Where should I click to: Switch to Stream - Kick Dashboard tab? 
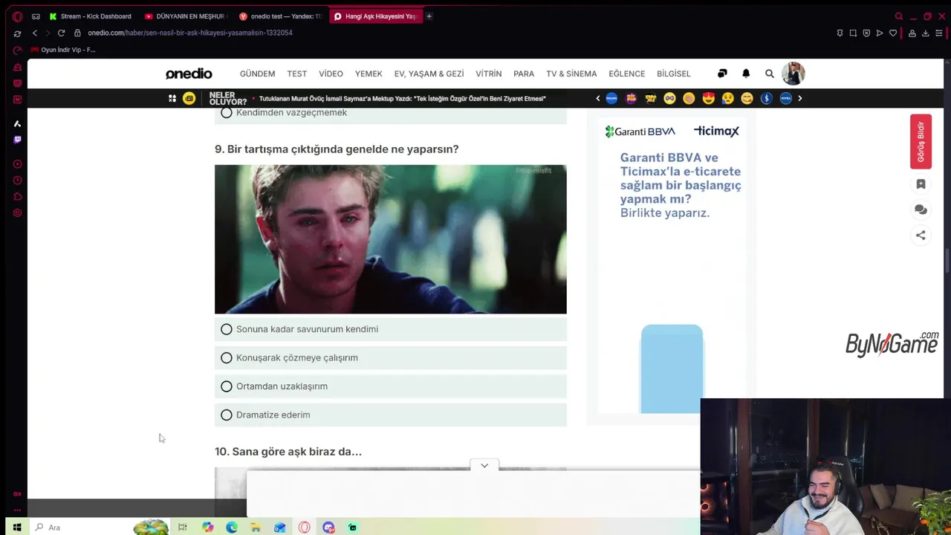pos(90,16)
